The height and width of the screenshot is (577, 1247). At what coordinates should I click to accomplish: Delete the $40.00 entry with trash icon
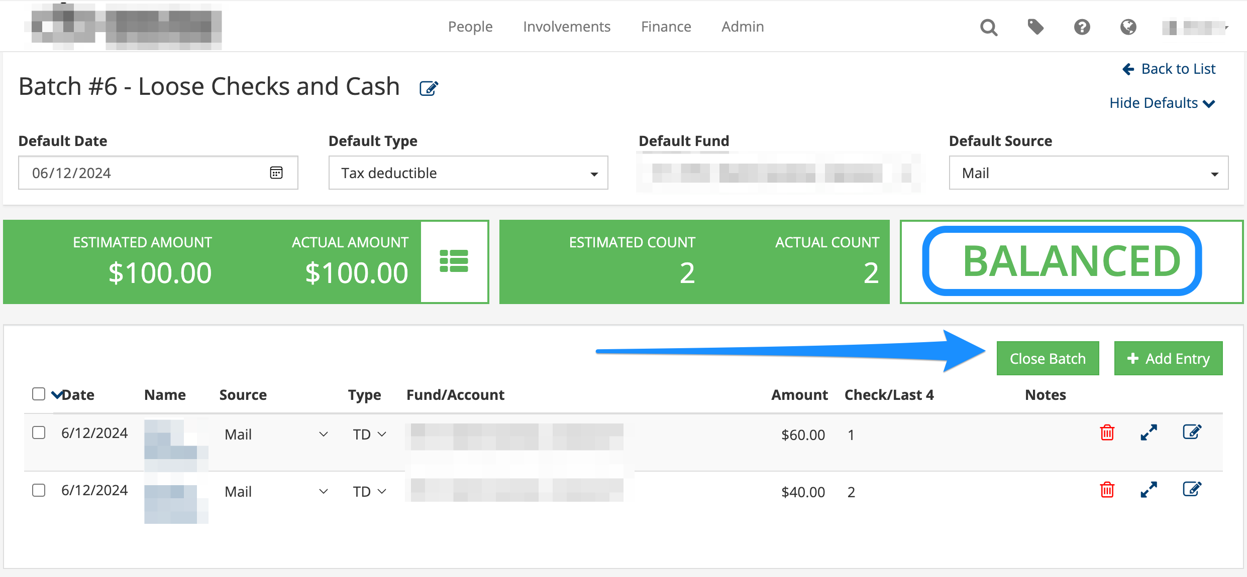pyautogui.click(x=1107, y=489)
